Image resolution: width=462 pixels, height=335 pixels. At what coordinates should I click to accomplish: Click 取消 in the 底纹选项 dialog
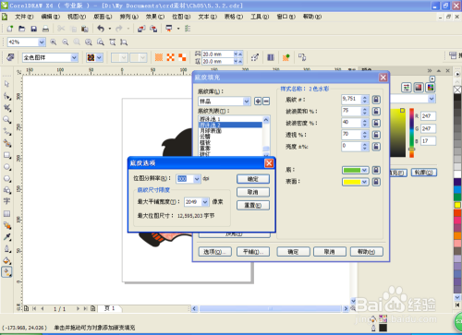click(253, 192)
